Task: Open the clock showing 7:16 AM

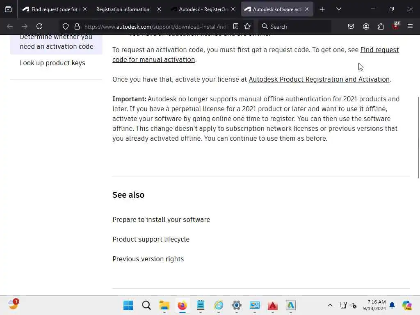Action: 374,305
